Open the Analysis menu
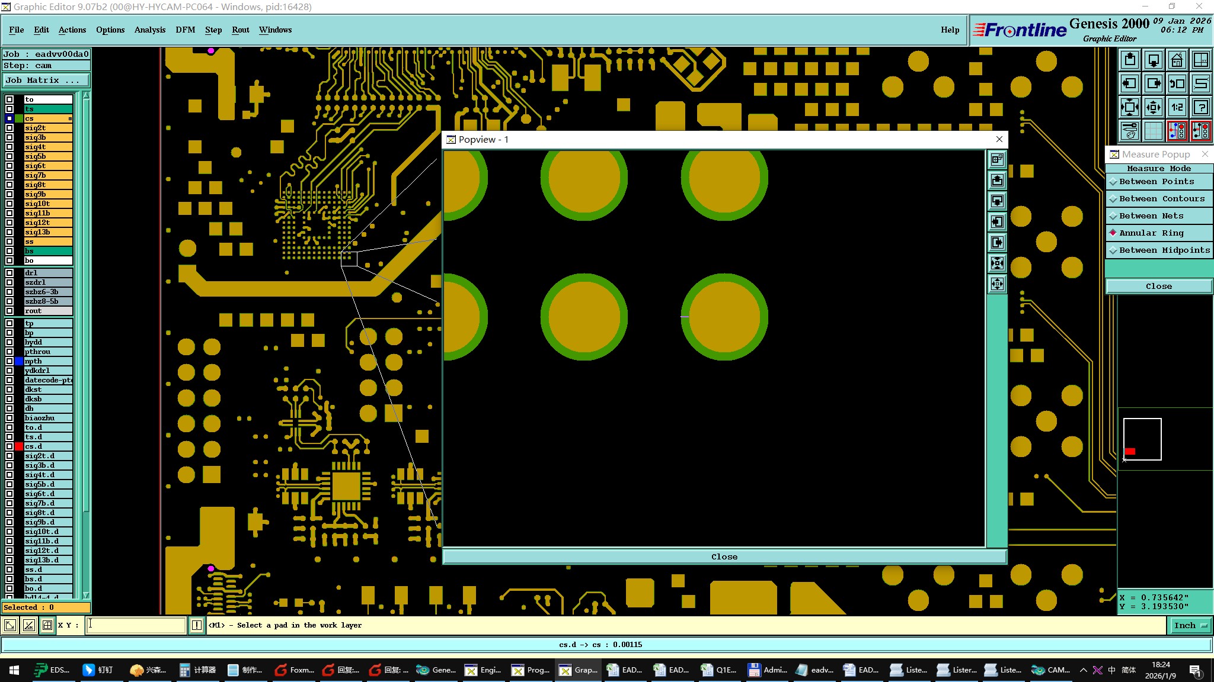Viewport: 1214px width, 682px height. pyautogui.click(x=149, y=30)
